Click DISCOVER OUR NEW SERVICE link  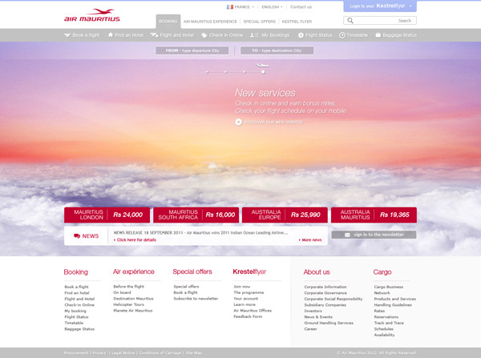(273, 122)
